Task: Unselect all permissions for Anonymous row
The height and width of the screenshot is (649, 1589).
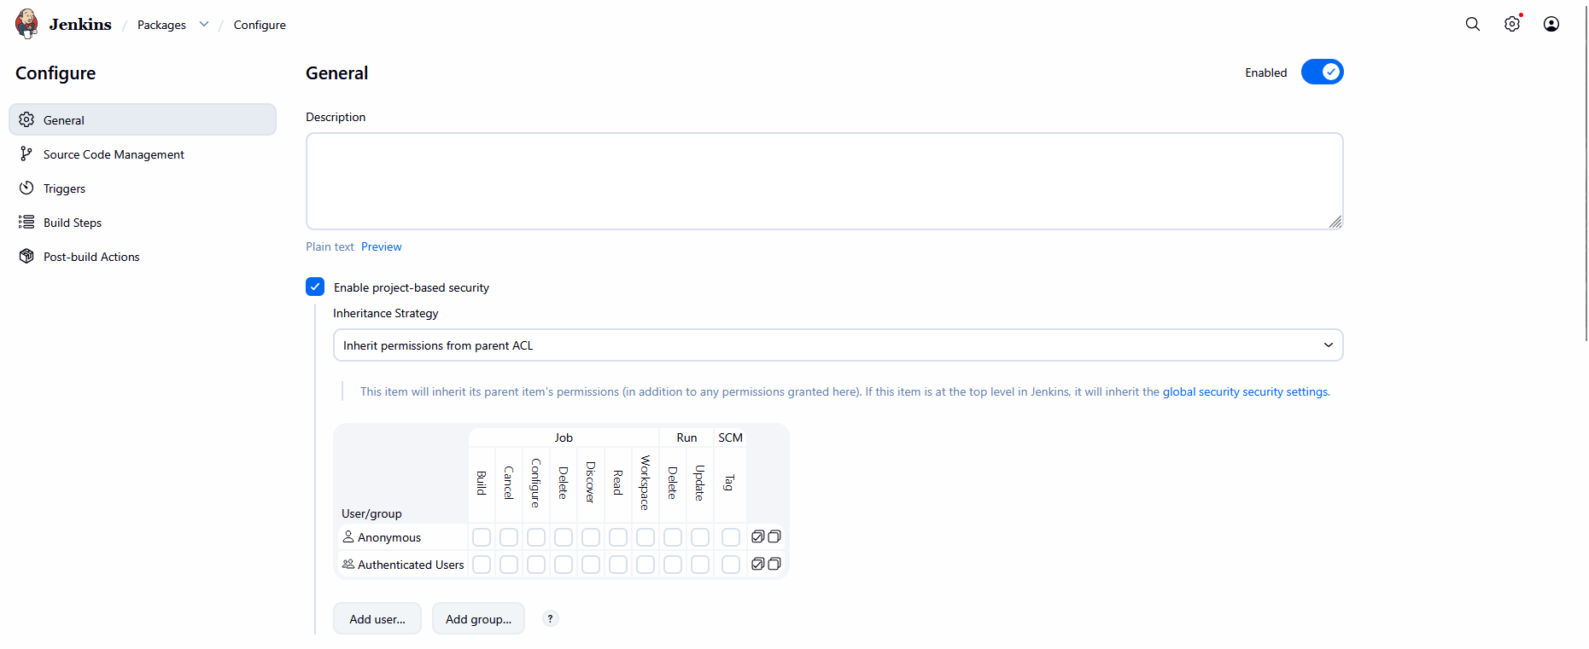Action: click(774, 536)
